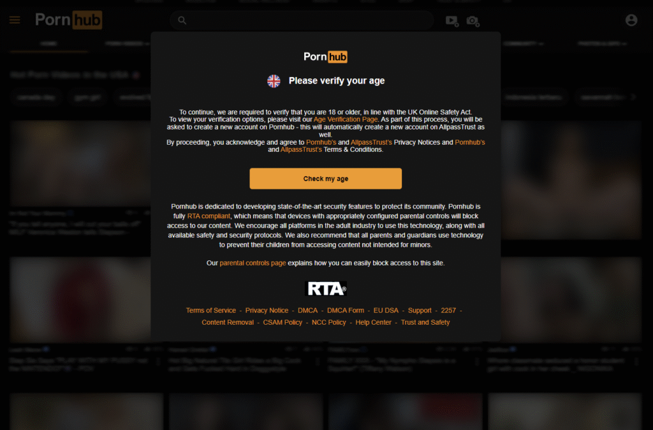The image size is (653, 430).
Task: Open the Trust and Safety link
Action: click(425, 322)
